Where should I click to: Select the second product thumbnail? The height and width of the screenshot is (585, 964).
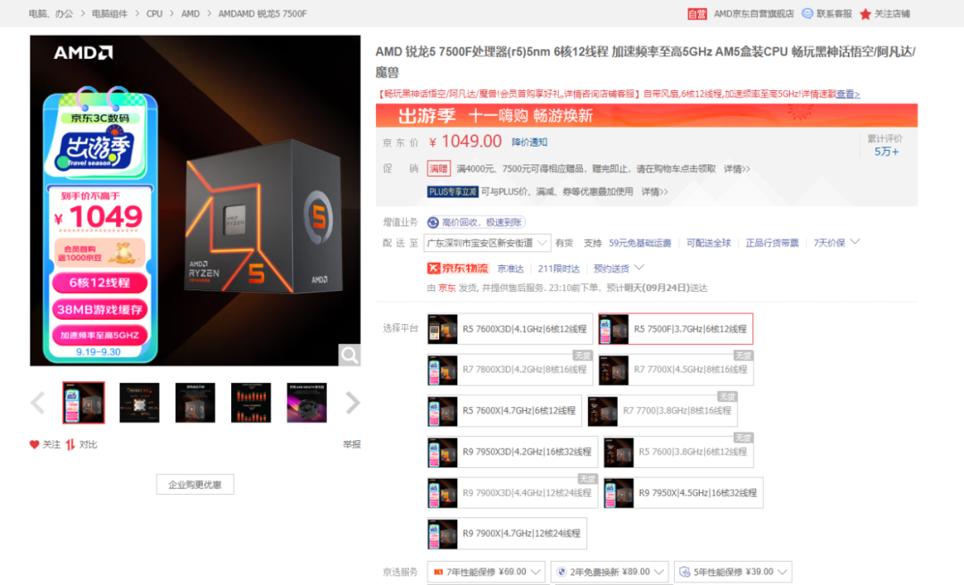coord(139,403)
